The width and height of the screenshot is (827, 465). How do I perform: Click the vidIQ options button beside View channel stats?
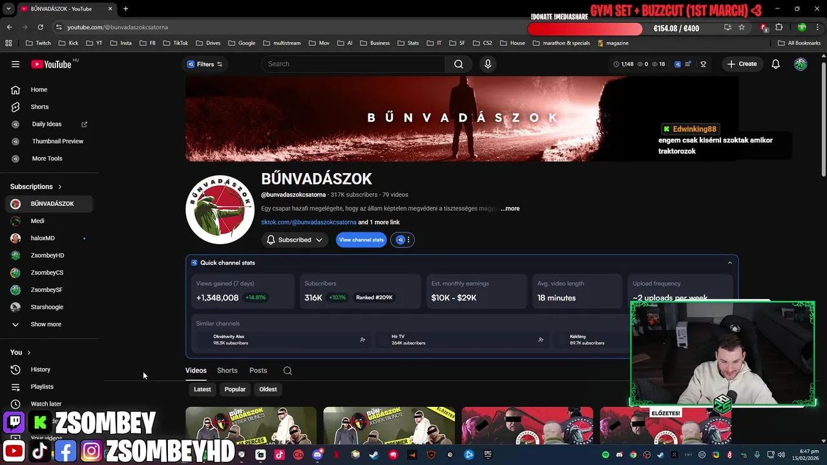(403, 240)
